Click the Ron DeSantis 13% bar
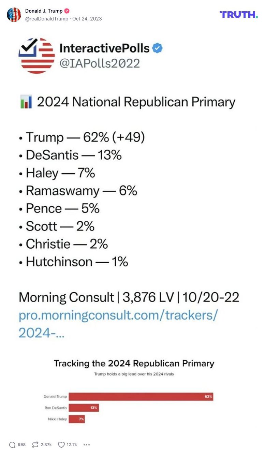265x455 pixels. (x=84, y=408)
